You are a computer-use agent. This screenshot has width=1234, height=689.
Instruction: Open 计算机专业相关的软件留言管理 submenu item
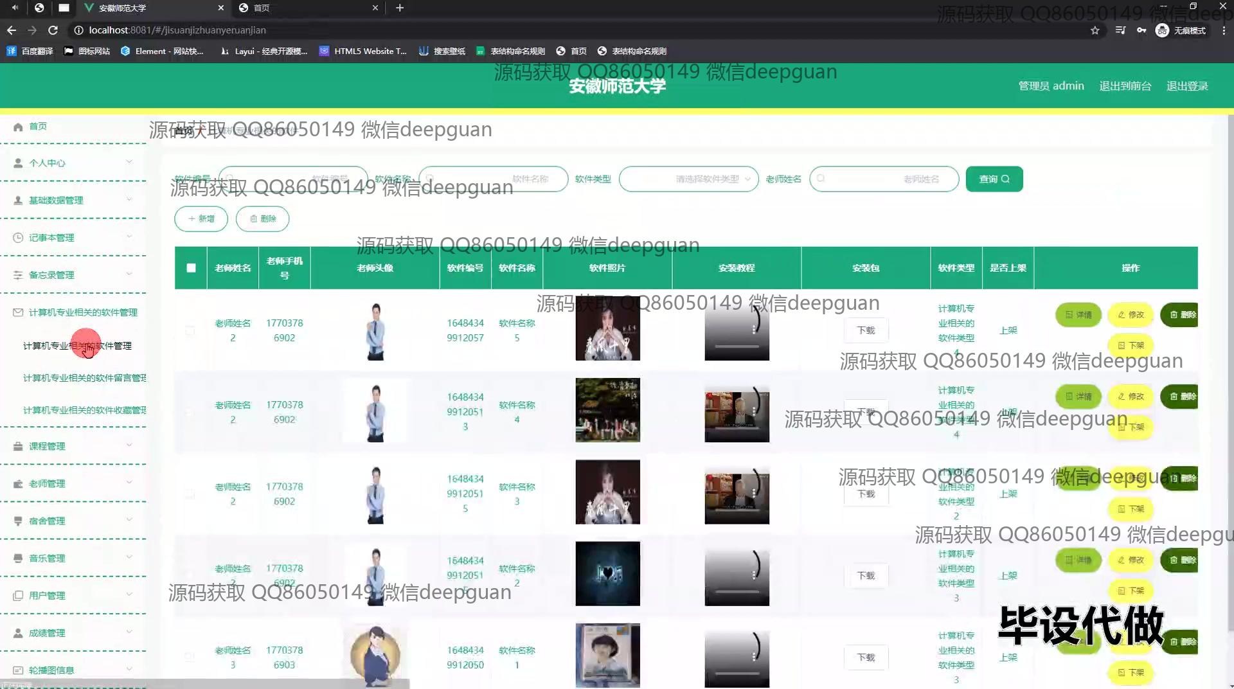click(x=85, y=378)
